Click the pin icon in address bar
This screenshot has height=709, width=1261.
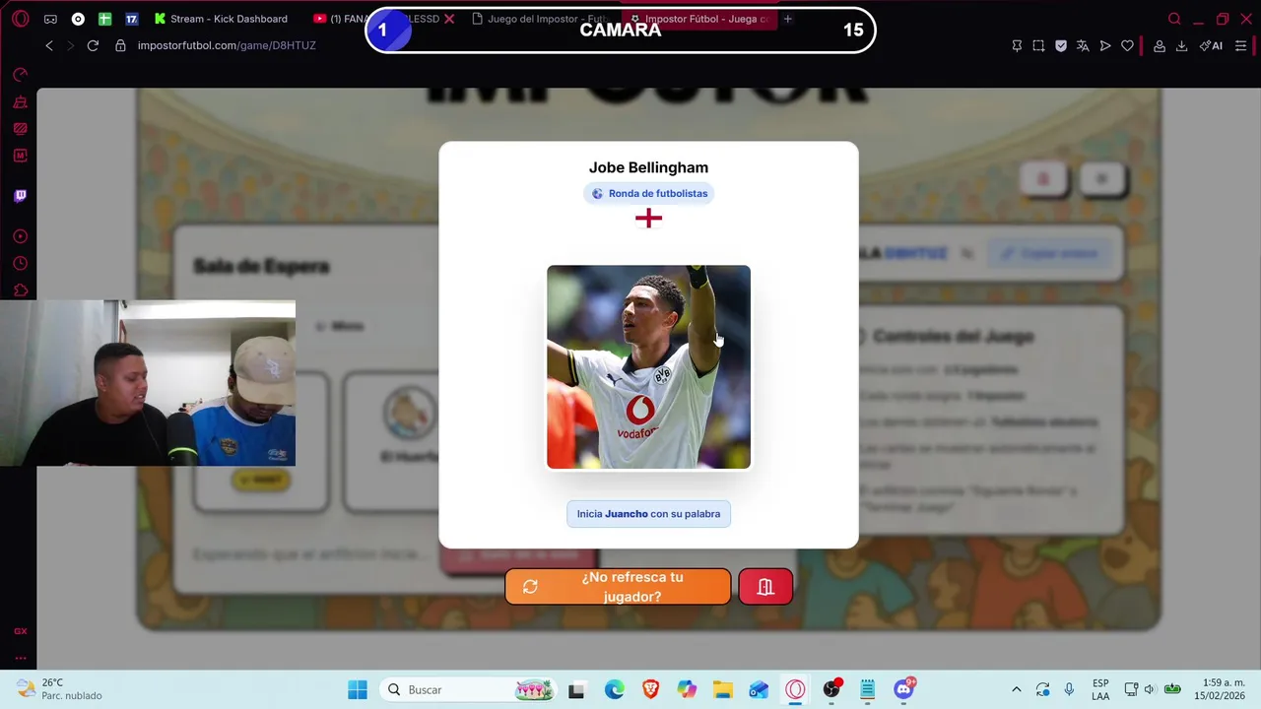1017,45
